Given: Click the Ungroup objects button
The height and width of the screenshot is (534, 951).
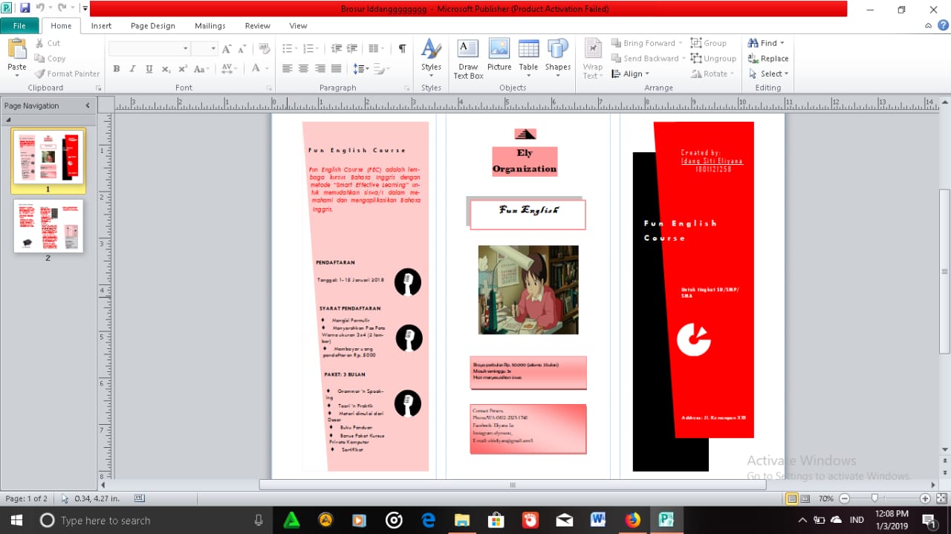Looking at the screenshot, I should pos(713,59).
